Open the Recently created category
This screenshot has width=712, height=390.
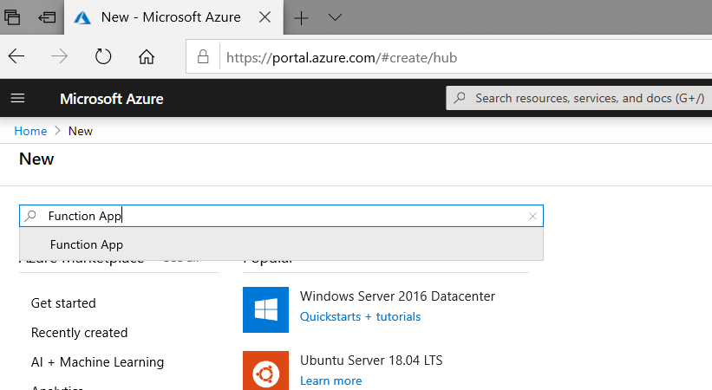[79, 333]
